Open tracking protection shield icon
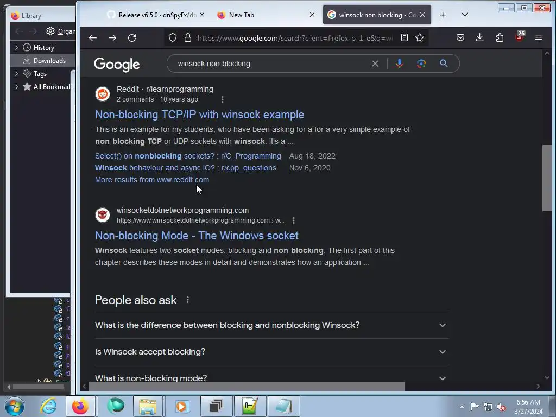Image resolution: width=556 pixels, height=417 pixels. (x=173, y=37)
